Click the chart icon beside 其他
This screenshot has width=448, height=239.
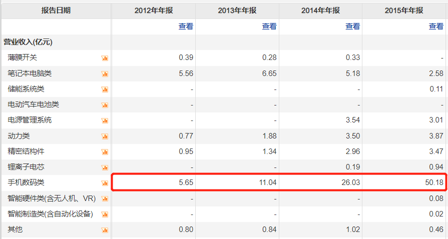(x=105, y=230)
